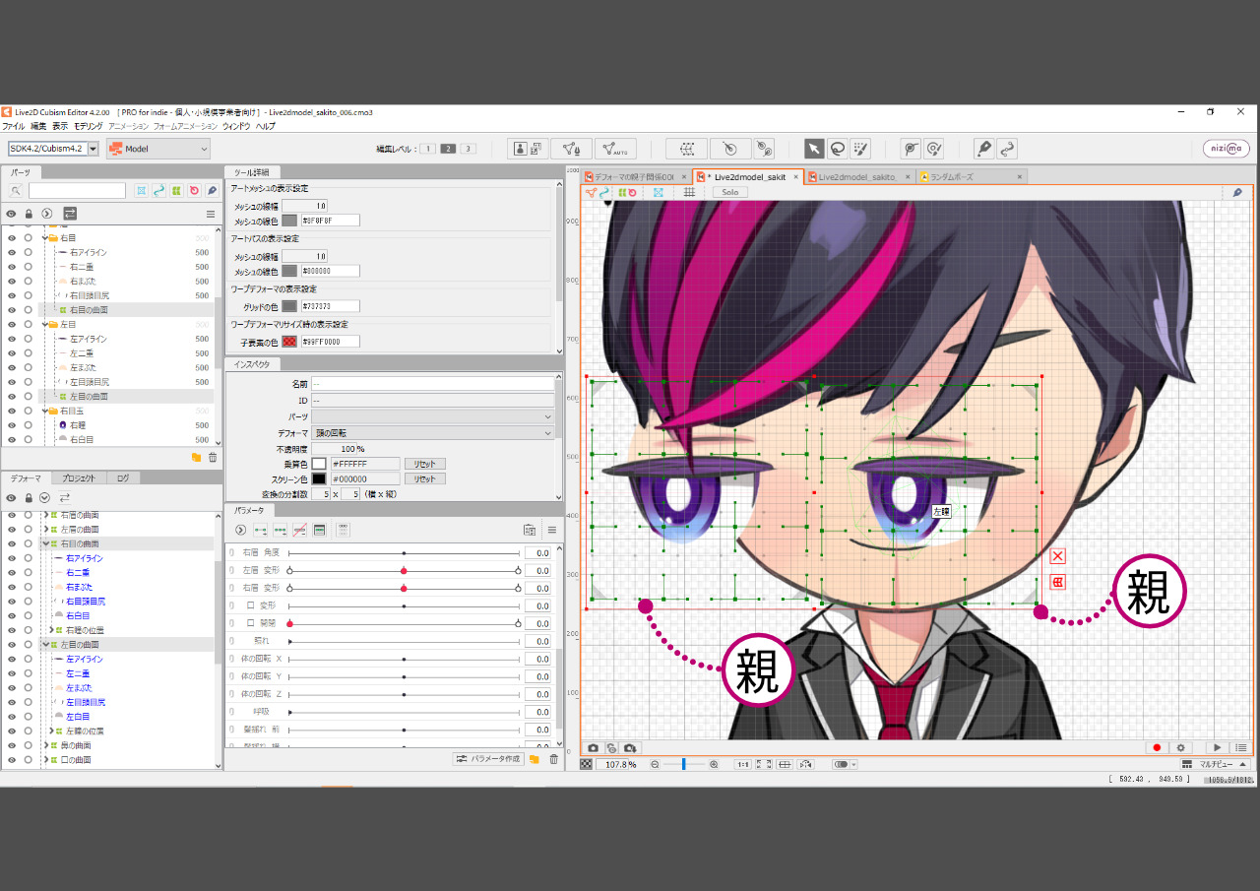The image size is (1260, 891).
Task: Open the manual mesh edit tool
Action: 571,149
